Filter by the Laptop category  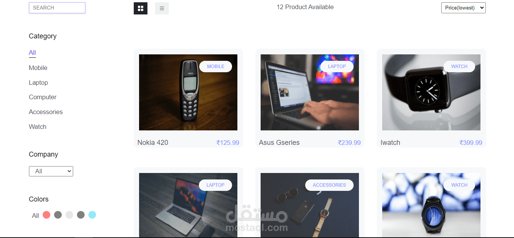(38, 83)
